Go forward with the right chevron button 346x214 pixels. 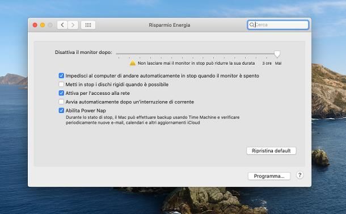pos(73,25)
